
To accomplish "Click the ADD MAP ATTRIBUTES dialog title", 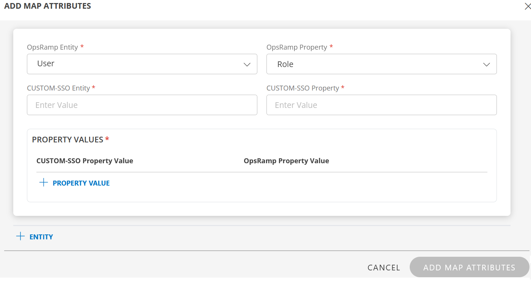I will click(x=47, y=6).
